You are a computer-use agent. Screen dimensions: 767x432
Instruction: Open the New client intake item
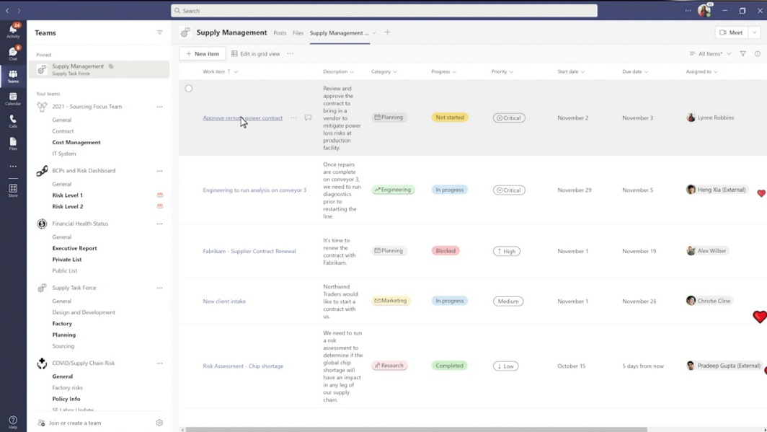point(224,301)
